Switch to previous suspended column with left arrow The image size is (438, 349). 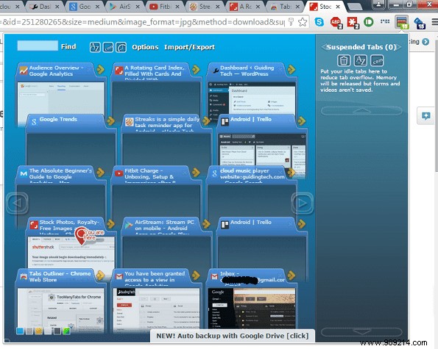click(324, 47)
